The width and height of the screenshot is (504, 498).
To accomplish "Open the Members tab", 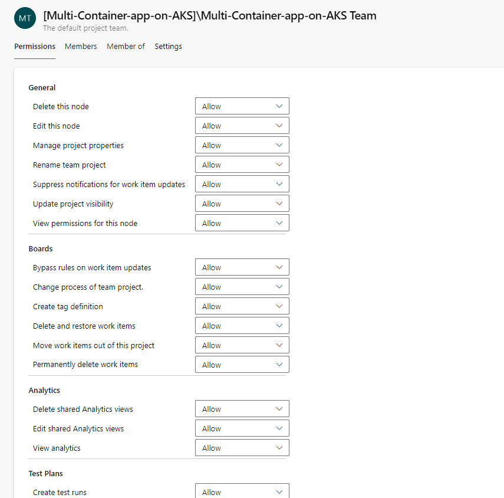I will [x=81, y=47].
